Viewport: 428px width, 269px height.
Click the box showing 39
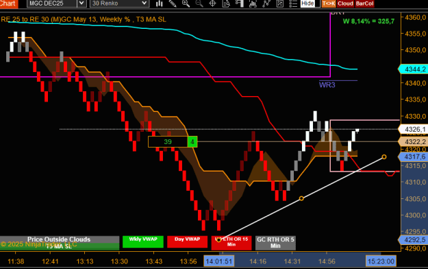coord(168,142)
